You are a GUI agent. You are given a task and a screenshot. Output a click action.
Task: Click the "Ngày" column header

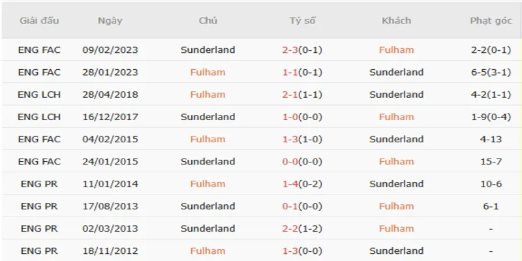tap(110, 20)
